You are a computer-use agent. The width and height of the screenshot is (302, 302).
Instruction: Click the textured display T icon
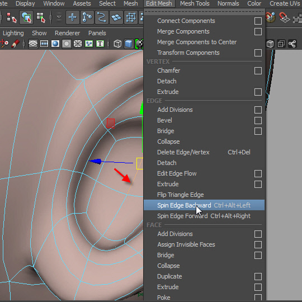[100, 44]
